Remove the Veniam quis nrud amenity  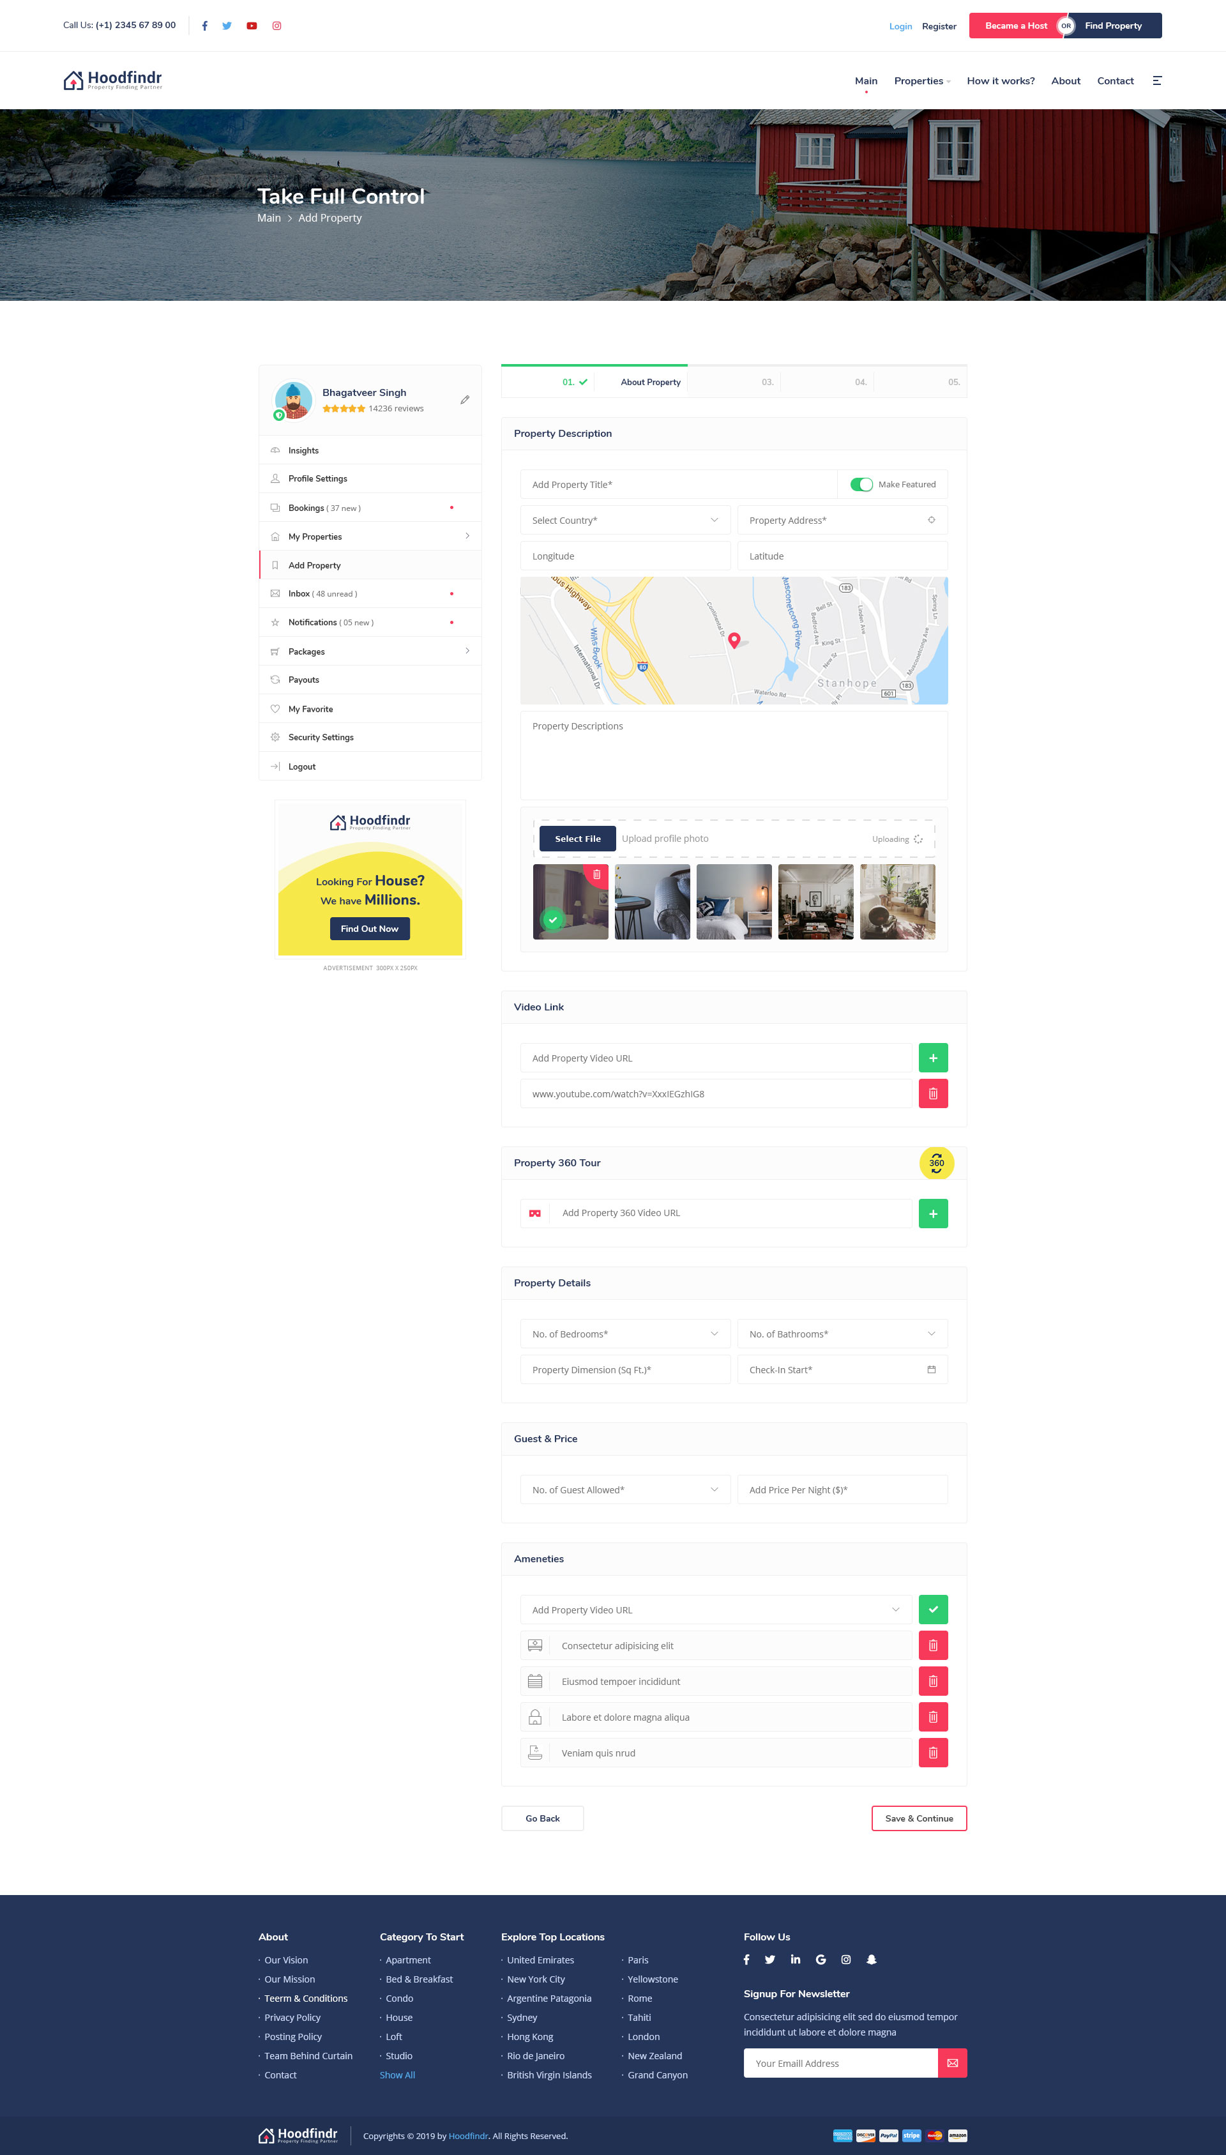932,1753
